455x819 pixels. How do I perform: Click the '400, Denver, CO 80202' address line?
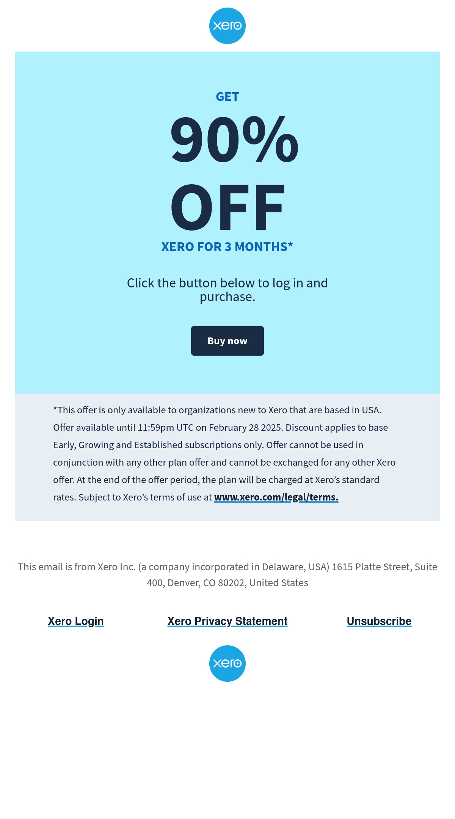[227, 583]
